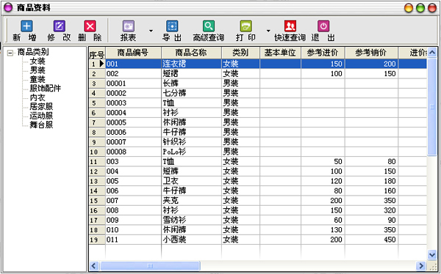This screenshot has height=274, width=441.
Task: Click the 商品编号 column header
Action: coord(133,53)
